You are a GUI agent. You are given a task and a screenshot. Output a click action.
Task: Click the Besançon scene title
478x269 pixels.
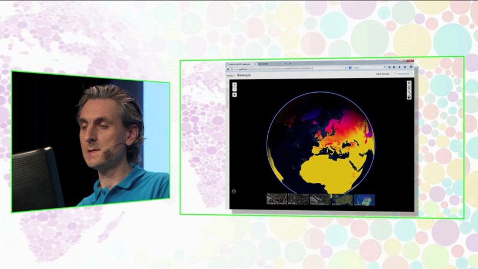(x=244, y=75)
